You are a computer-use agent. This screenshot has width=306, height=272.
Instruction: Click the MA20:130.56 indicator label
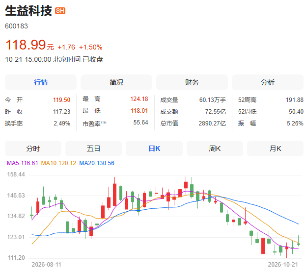coord(97,163)
